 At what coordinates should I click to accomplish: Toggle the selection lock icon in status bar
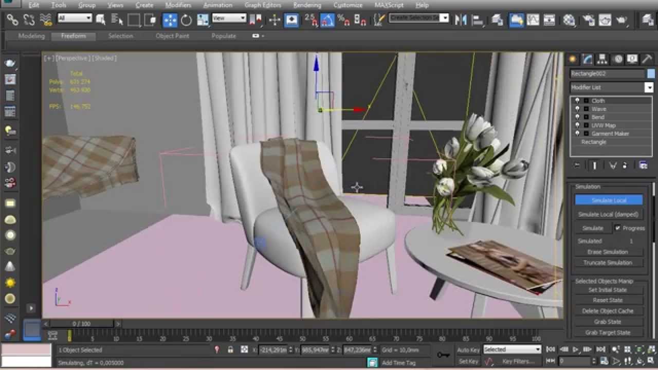tap(230, 350)
